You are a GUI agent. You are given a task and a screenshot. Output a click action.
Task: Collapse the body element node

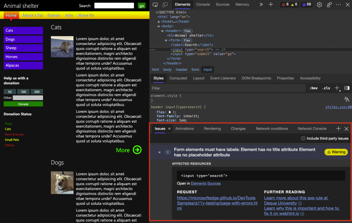(159, 26)
